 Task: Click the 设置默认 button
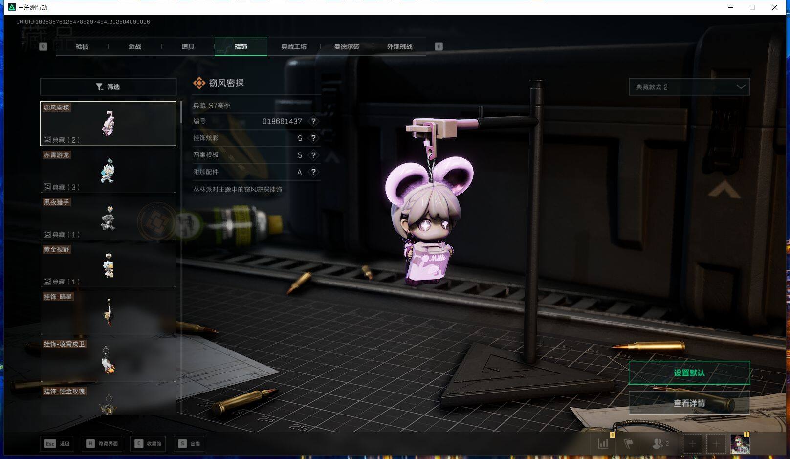point(689,373)
